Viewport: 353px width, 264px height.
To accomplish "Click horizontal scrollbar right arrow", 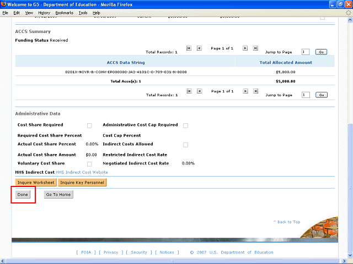I will 344,261.
